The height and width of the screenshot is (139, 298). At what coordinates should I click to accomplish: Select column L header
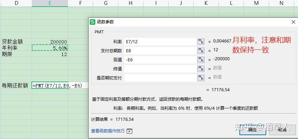(x=231, y=3)
